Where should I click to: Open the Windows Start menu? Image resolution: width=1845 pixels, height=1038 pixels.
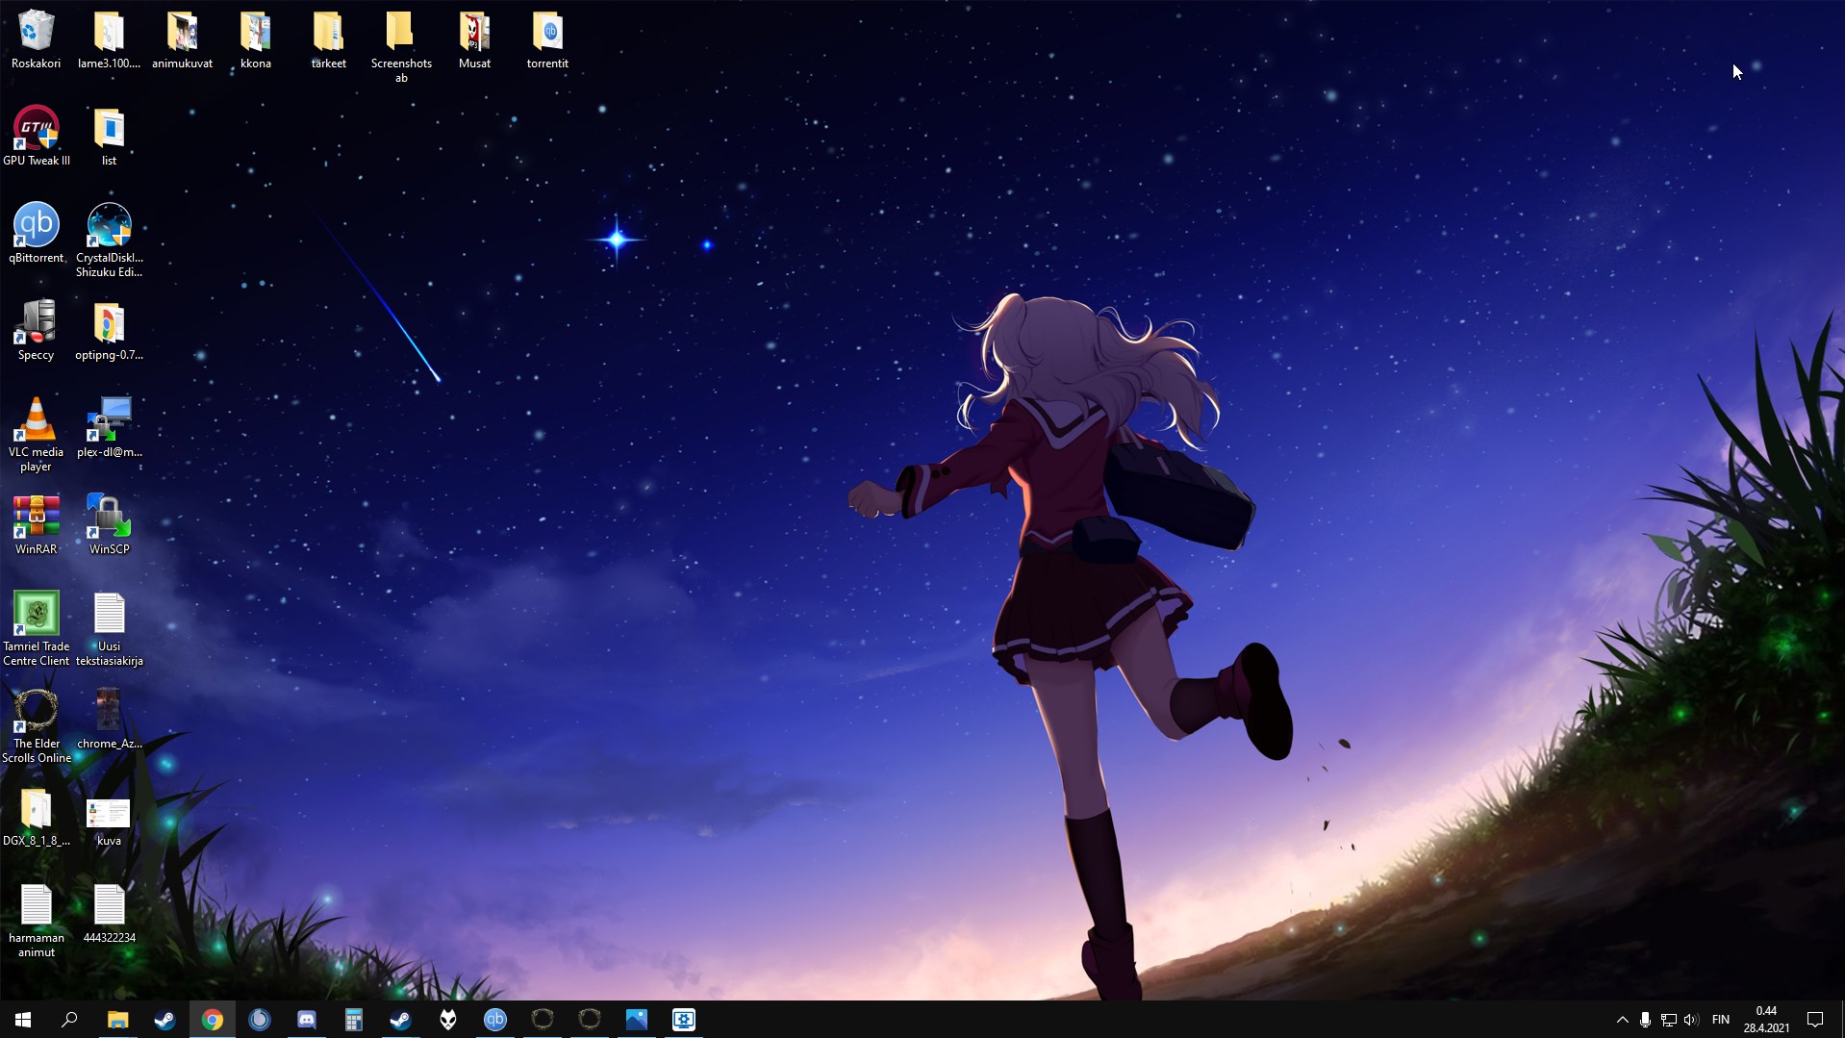[23, 1020]
